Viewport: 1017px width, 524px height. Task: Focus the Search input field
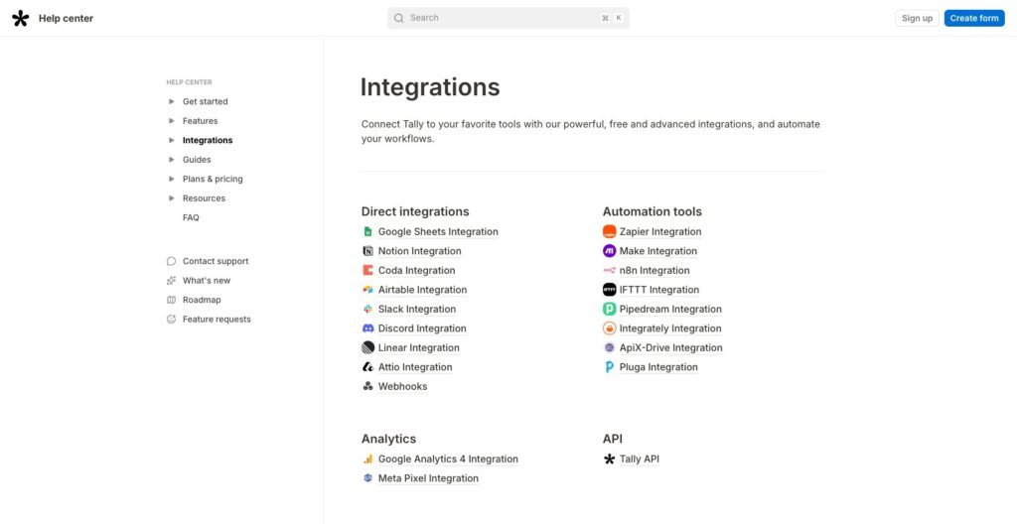click(x=508, y=18)
